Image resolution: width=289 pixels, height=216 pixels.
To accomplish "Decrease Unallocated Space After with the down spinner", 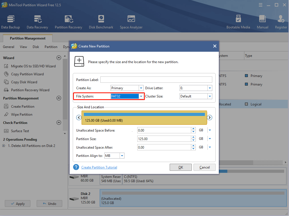I will (x=193, y=149).
